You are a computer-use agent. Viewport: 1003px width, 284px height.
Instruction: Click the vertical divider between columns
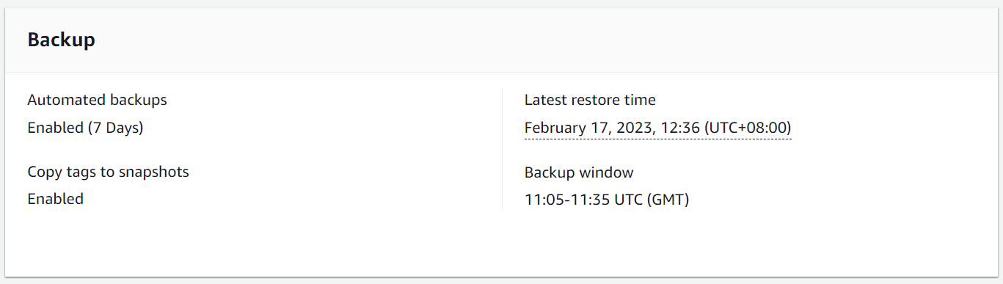(502, 150)
